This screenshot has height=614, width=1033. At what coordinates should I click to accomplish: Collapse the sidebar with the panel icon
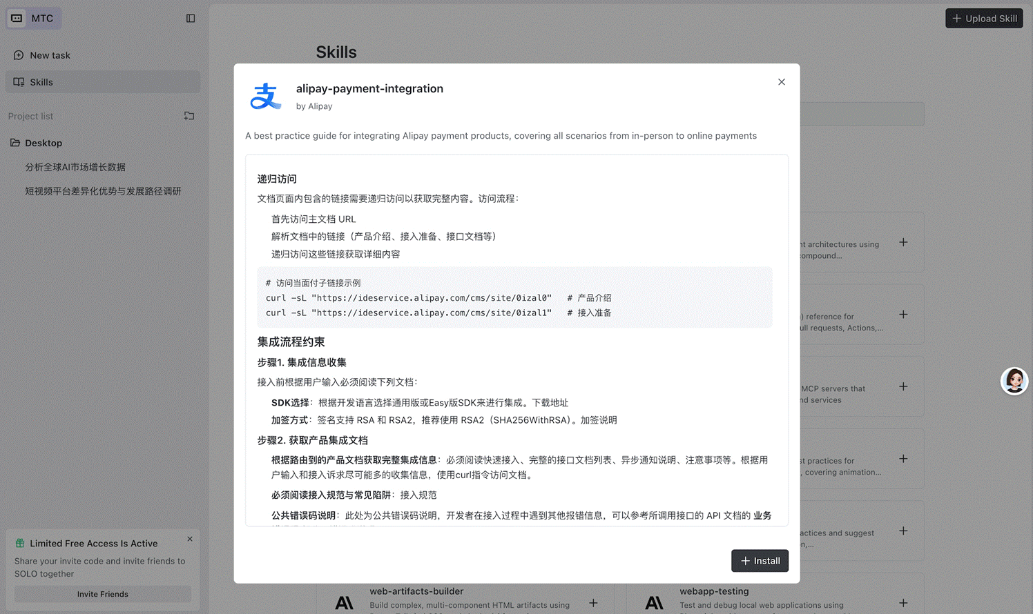pyautogui.click(x=191, y=19)
